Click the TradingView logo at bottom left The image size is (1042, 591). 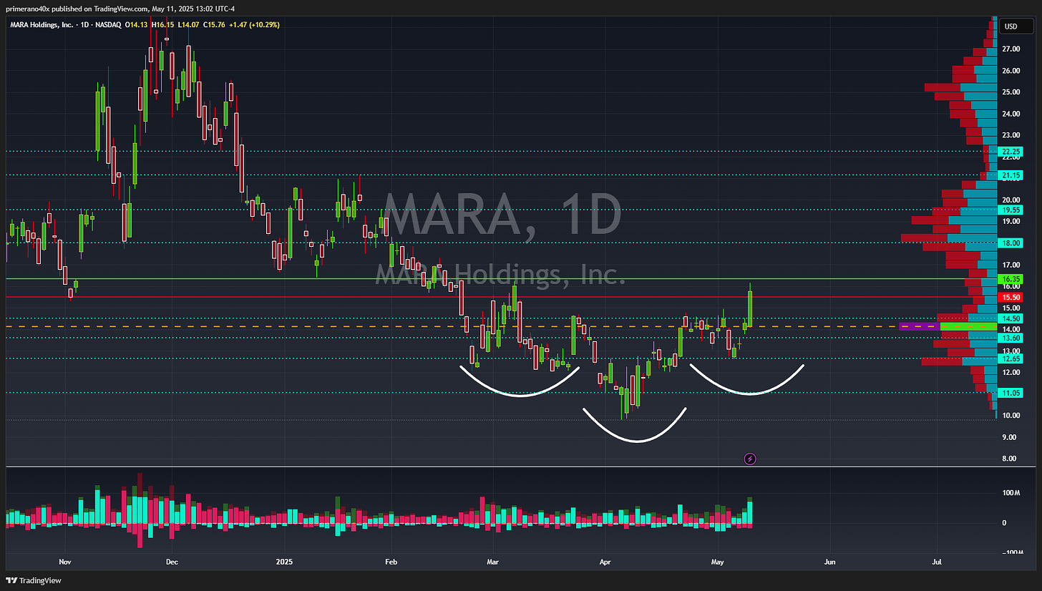click(x=32, y=580)
